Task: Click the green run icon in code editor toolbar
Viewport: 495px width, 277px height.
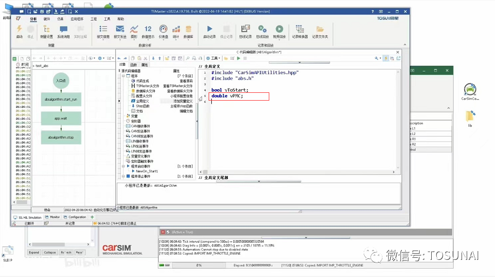Action: coord(239,59)
